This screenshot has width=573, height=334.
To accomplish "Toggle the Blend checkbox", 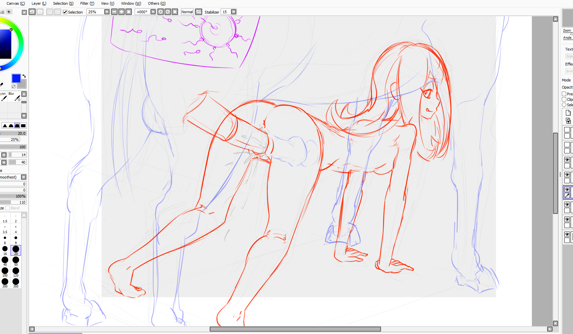I will [8, 208].
